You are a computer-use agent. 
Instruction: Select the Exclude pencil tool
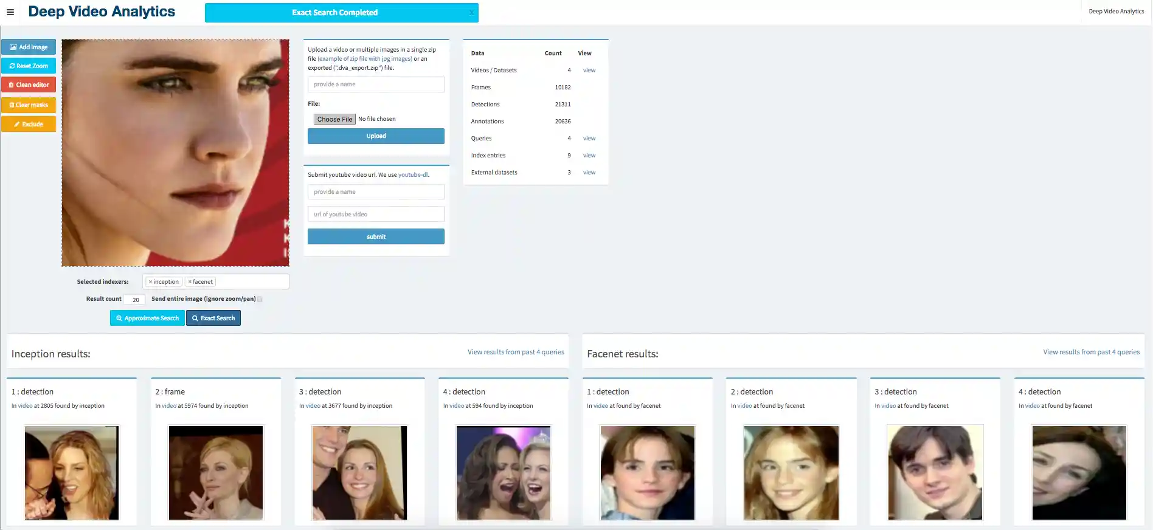[29, 124]
